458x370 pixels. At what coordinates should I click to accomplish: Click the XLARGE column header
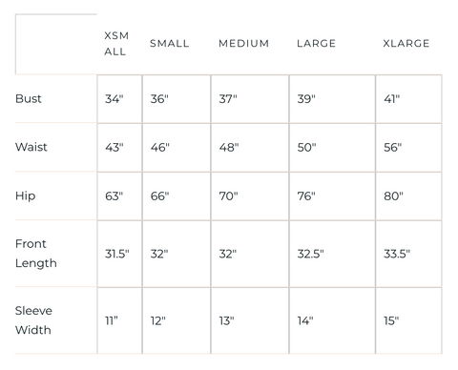406,43
